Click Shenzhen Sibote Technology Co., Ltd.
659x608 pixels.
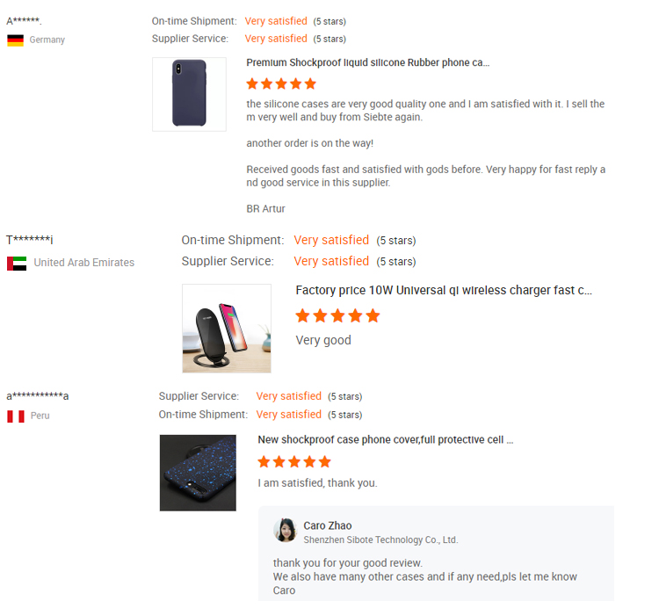coord(380,540)
